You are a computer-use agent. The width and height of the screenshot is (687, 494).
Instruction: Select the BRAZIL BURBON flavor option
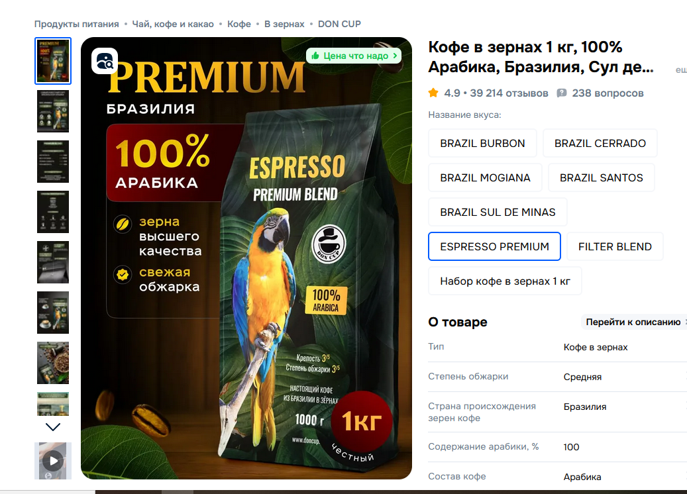coord(482,143)
